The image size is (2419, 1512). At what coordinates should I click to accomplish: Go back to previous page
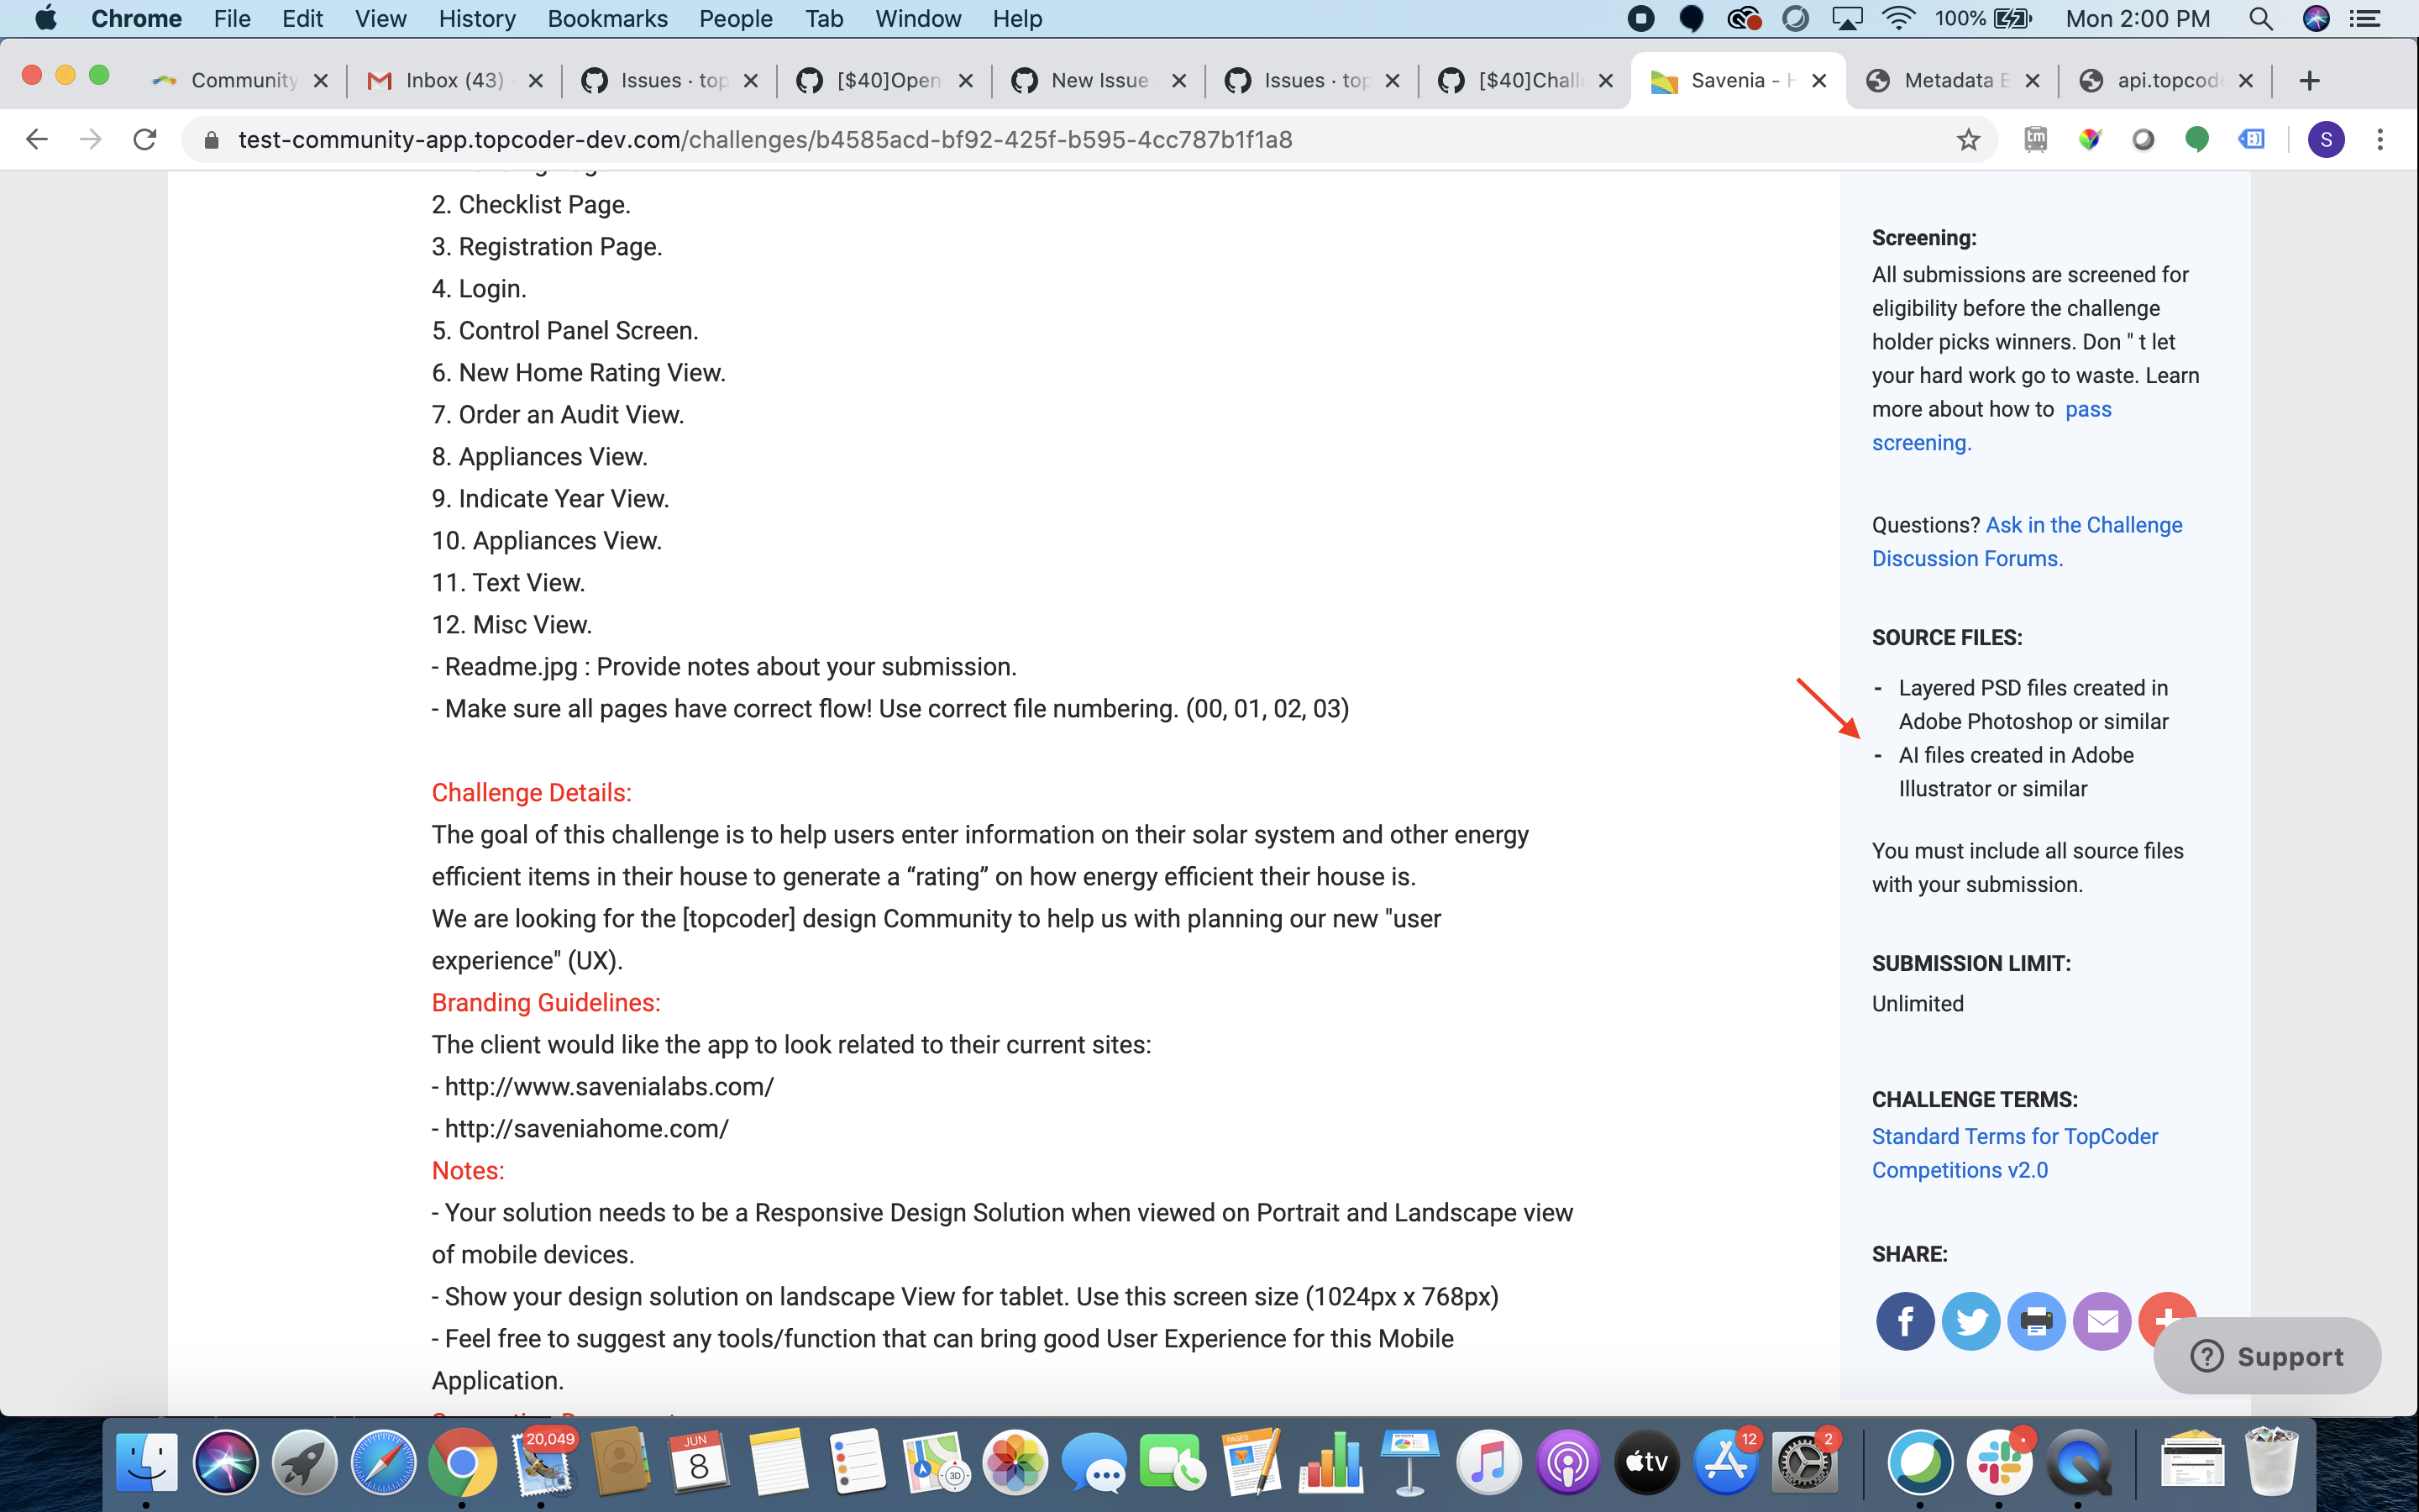coord(37,139)
